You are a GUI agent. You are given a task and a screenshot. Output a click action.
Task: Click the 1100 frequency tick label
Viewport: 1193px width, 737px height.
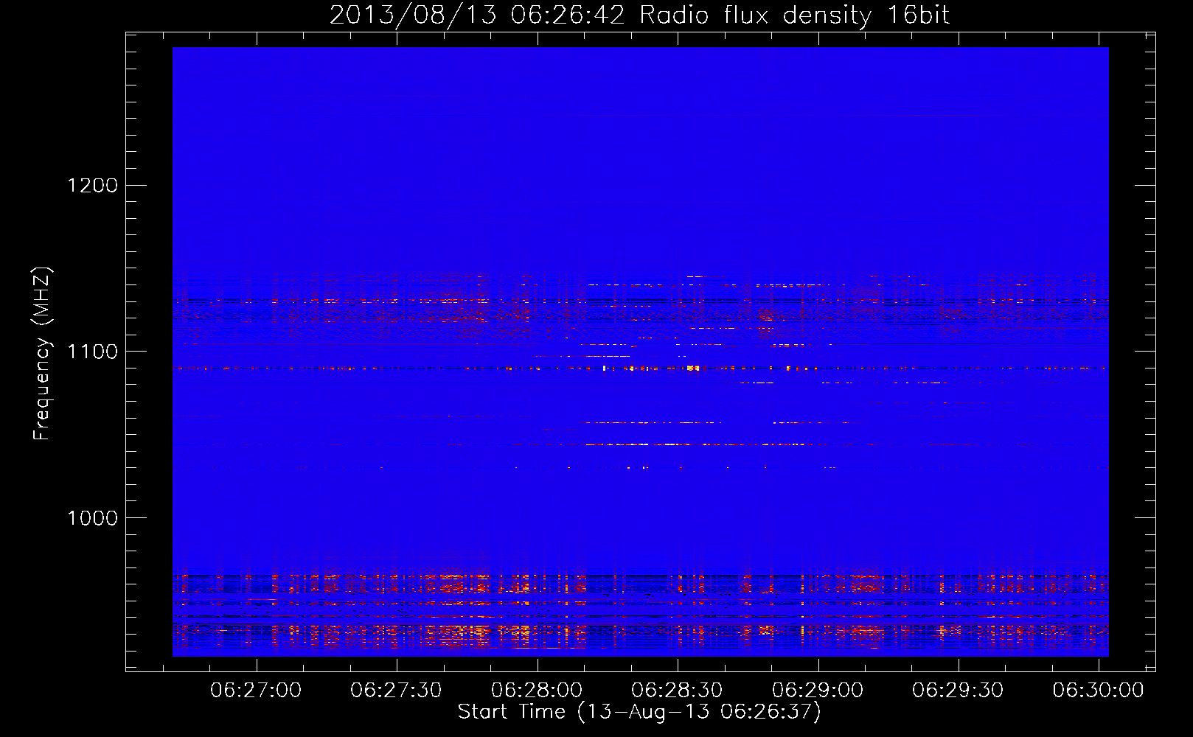click(x=93, y=352)
